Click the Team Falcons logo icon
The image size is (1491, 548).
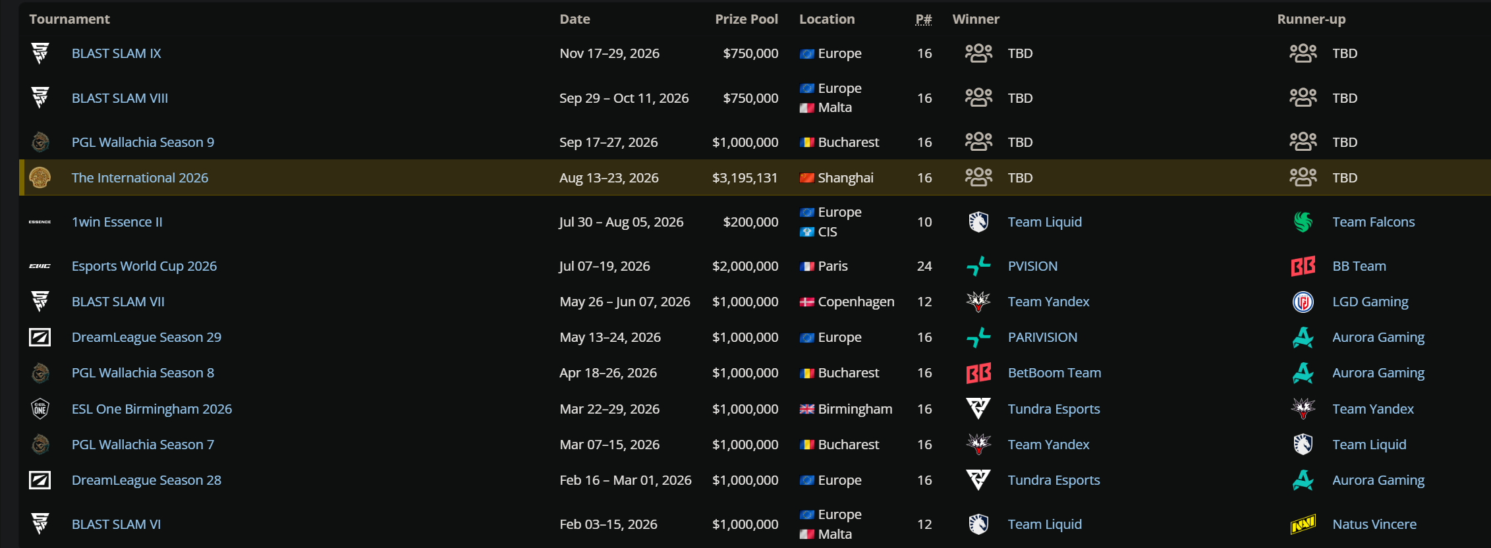[x=1303, y=222]
